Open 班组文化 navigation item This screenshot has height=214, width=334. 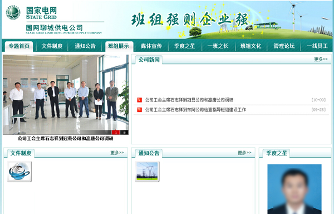250,46
